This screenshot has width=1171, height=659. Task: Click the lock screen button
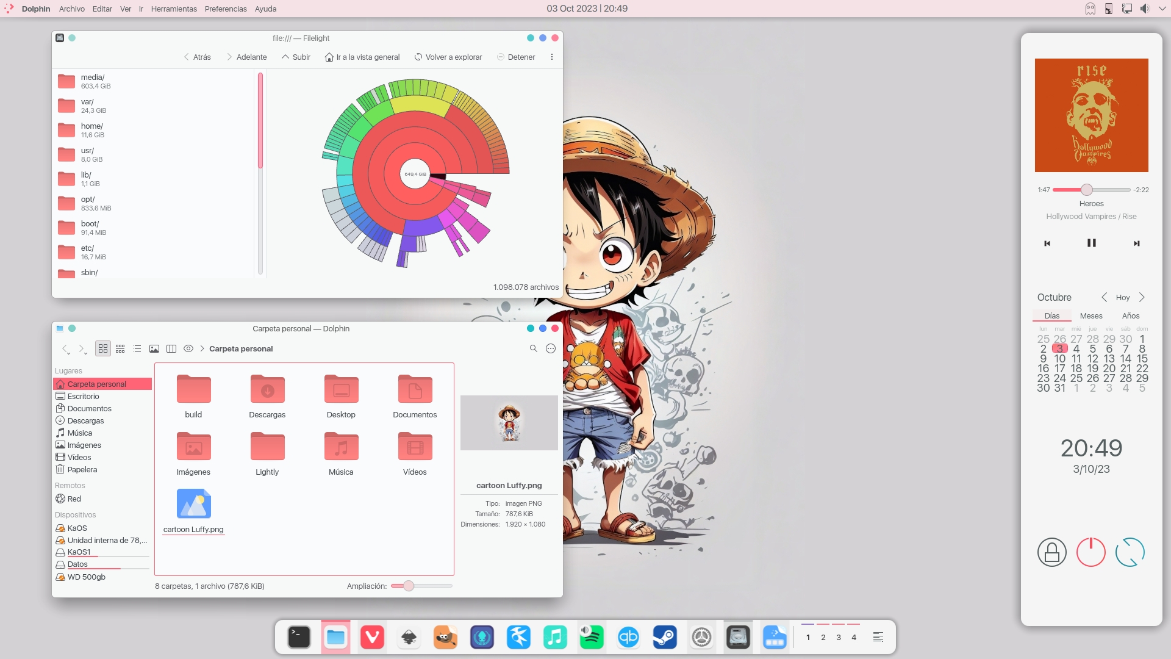(x=1052, y=552)
